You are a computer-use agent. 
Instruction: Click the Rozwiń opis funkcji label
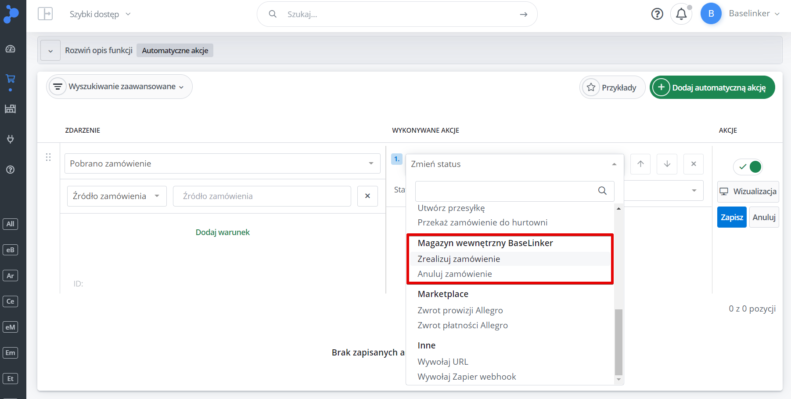click(x=99, y=51)
